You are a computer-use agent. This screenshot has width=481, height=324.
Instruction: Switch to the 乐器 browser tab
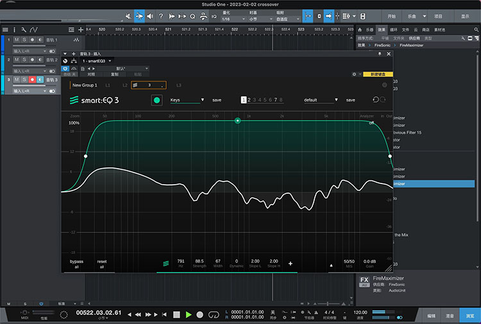[369, 30]
